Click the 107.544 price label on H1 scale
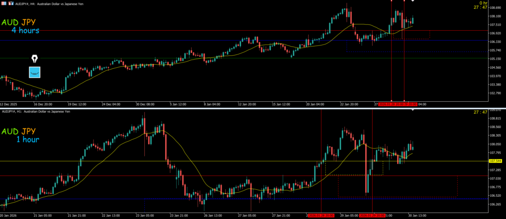 [495, 161]
